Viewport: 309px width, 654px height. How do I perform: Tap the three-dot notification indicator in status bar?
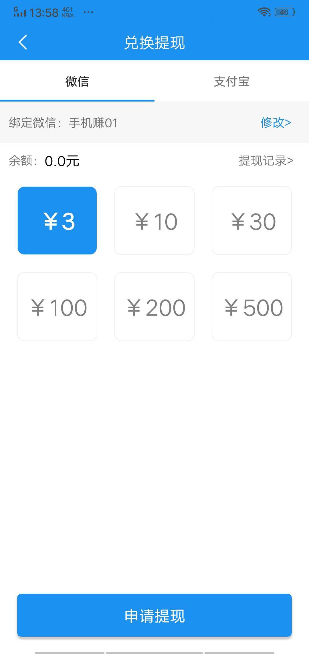pyautogui.click(x=88, y=12)
